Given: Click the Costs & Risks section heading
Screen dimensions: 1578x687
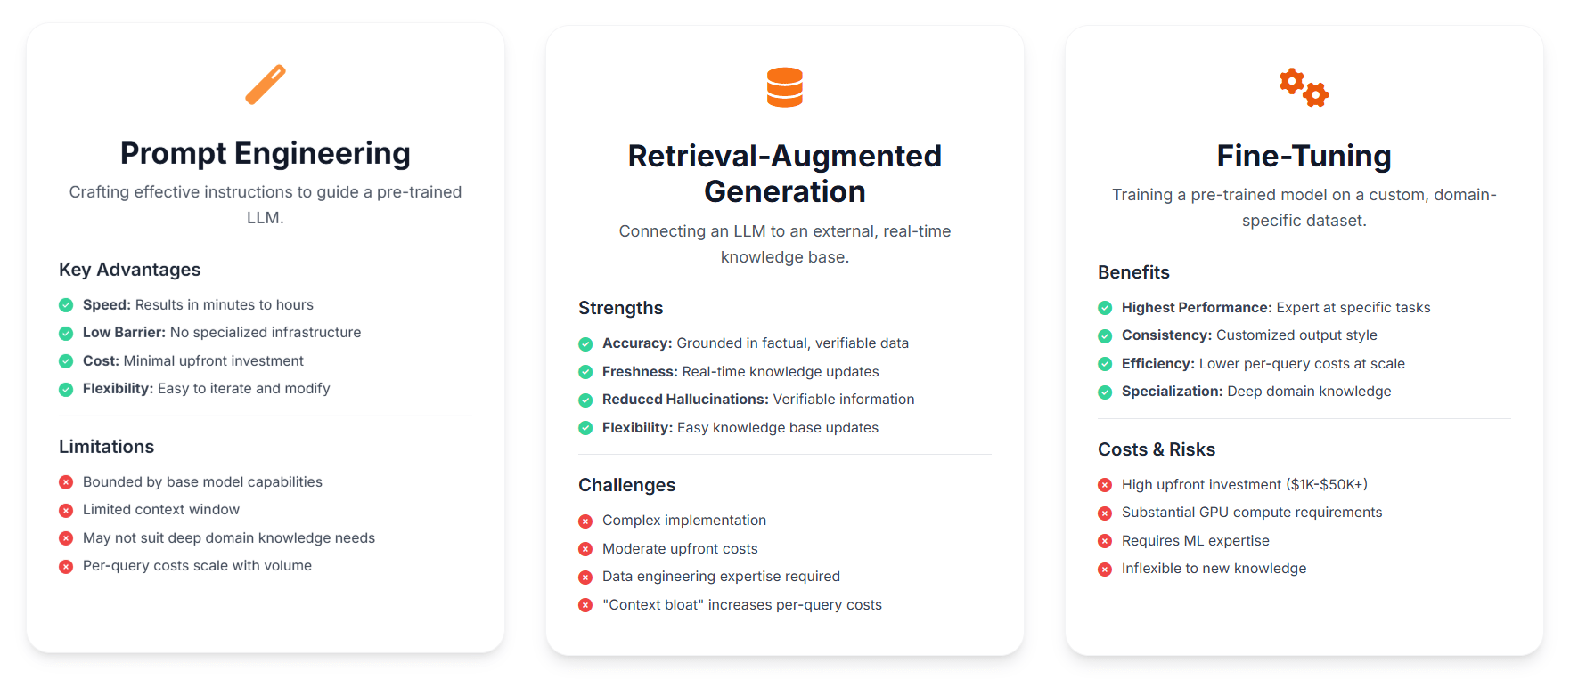Looking at the screenshot, I should (x=1157, y=449).
